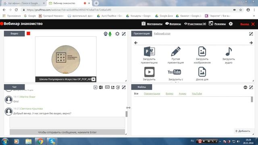Viewport: 258px width, 145px height.
Task: Select the Файлы panel tab
Action: [141, 87]
